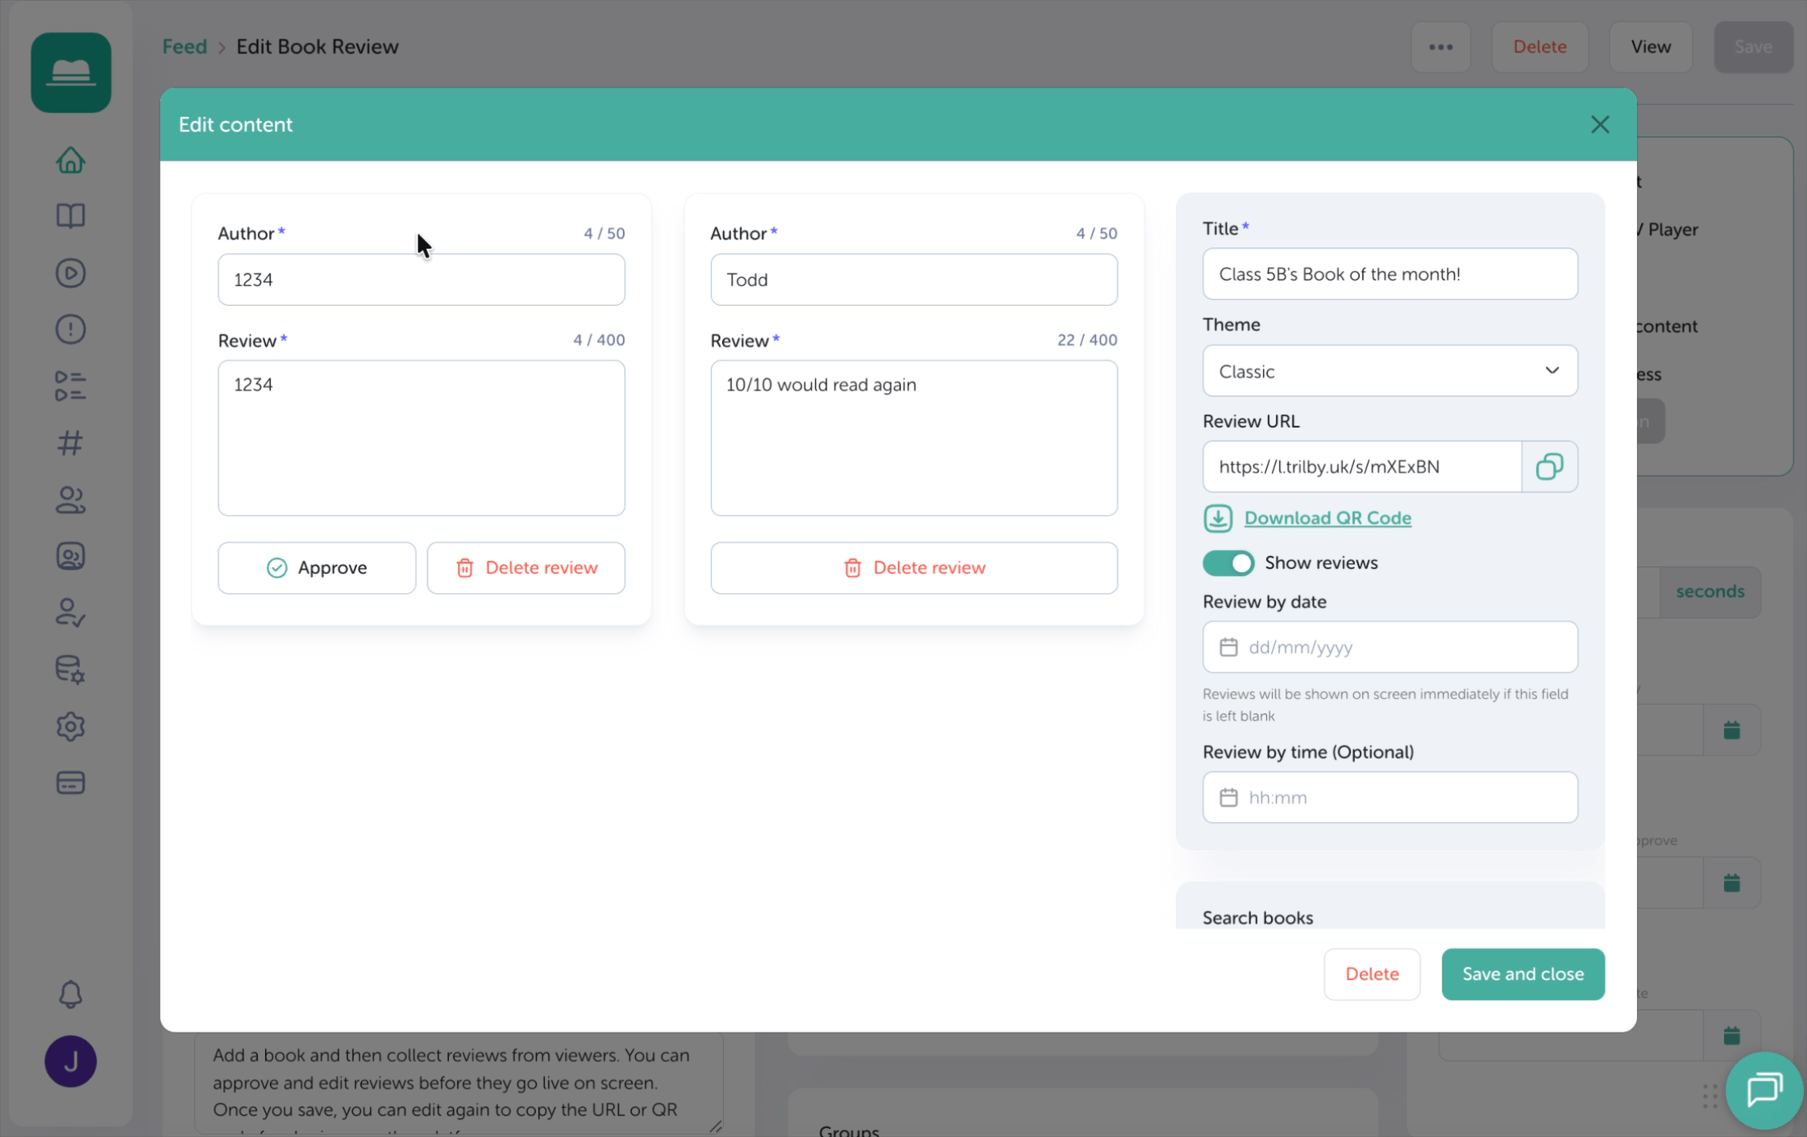Click the Title input field
The image size is (1807, 1137).
tap(1390, 274)
